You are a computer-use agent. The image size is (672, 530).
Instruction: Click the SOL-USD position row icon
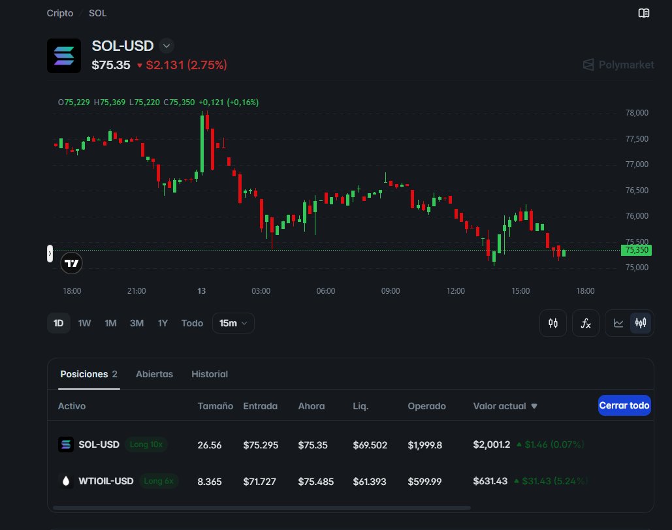66,444
